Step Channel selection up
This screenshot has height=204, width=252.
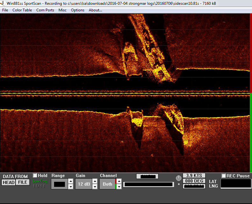point(119,181)
